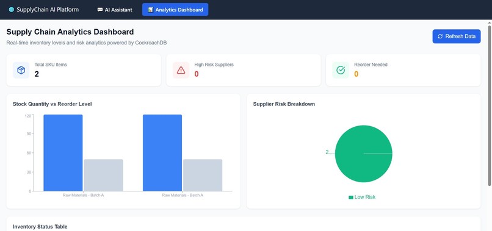Click the second blue stock quantity bar
The width and height of the screenshot is (492, 231).
[x=162, y=153]
